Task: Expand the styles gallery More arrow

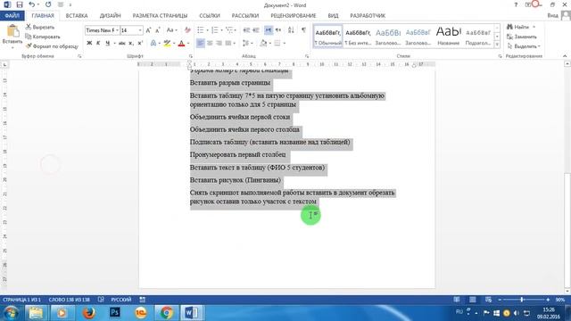Action: point(497,45)
